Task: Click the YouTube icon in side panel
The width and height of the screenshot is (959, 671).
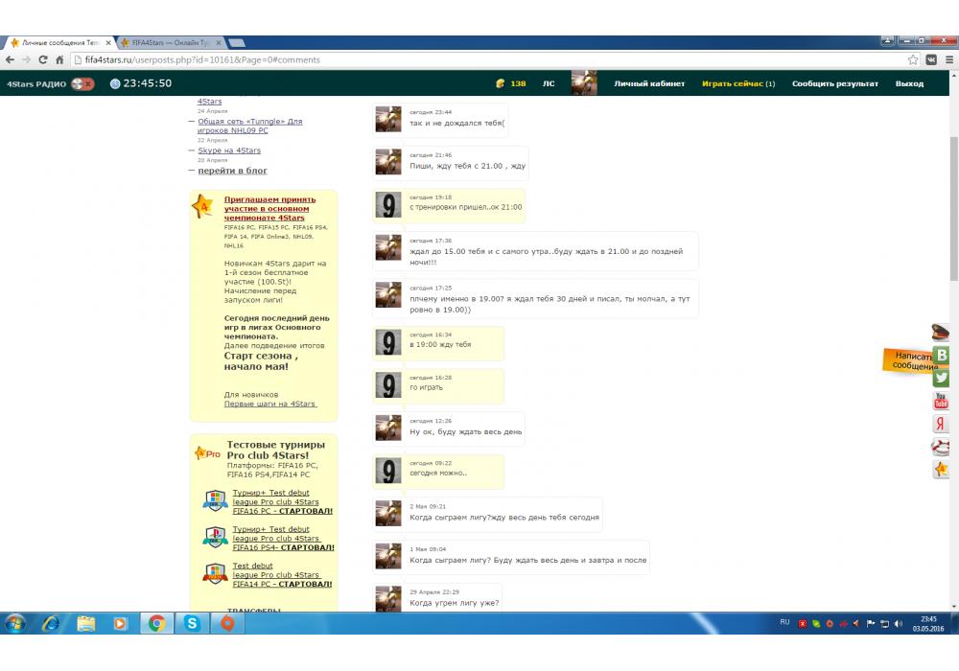Action: [941, 401]
